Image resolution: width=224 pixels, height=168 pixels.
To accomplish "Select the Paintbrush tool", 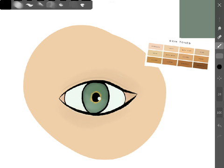I will coord(219,46).
